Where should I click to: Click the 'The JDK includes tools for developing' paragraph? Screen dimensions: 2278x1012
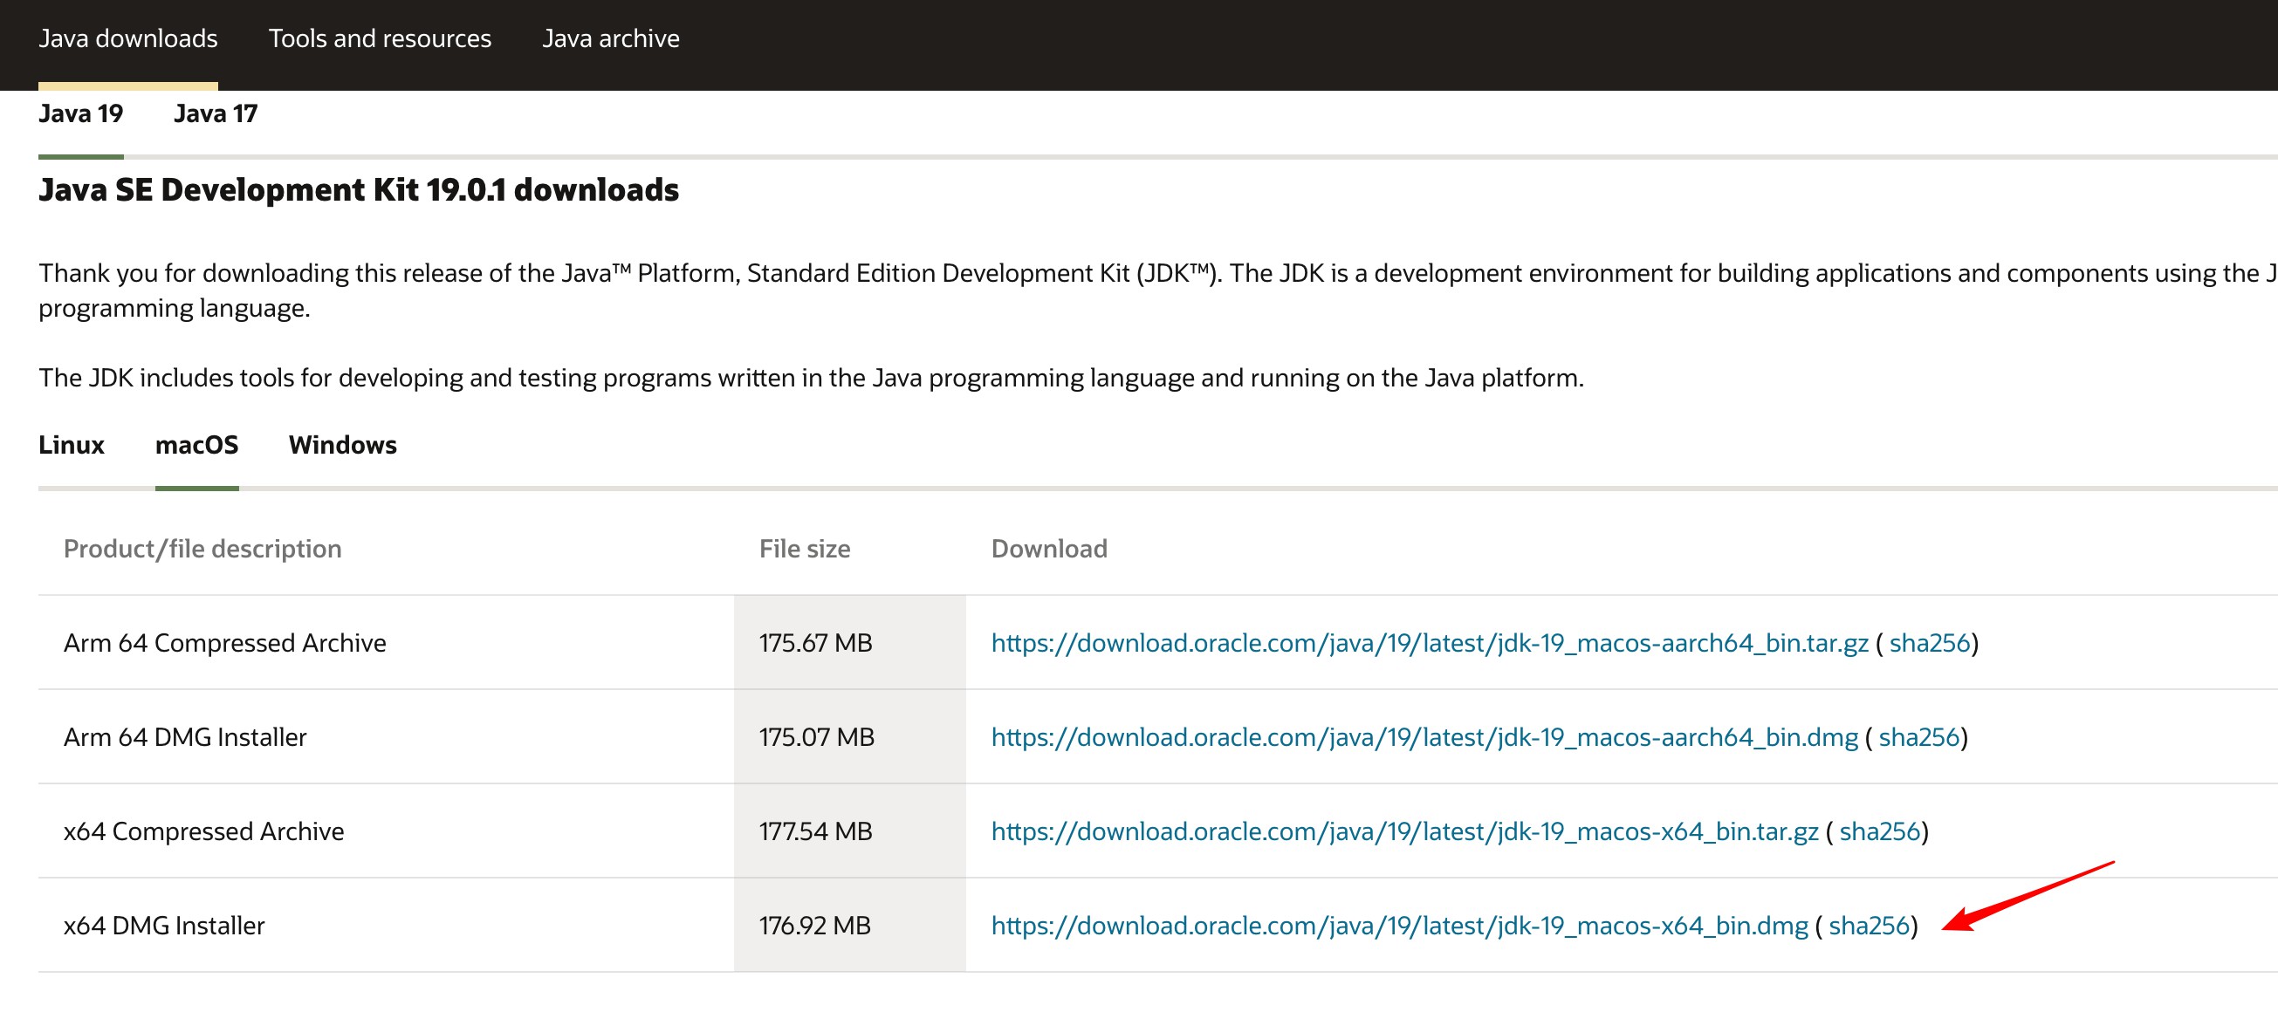tap(811, 379)
